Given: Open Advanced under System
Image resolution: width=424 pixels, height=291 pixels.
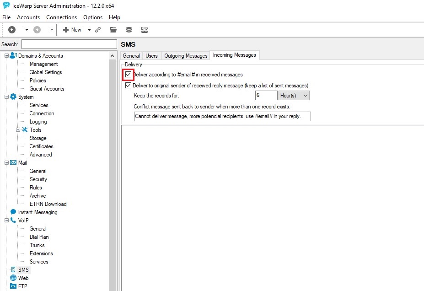Looking at the screenshot, I should tap(41, 155).
